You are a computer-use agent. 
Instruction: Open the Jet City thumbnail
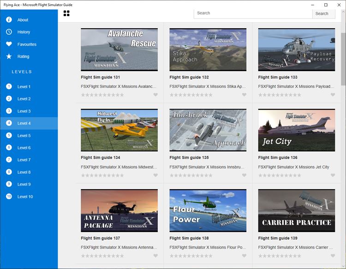pyautogui.click(x=297, y=130)
